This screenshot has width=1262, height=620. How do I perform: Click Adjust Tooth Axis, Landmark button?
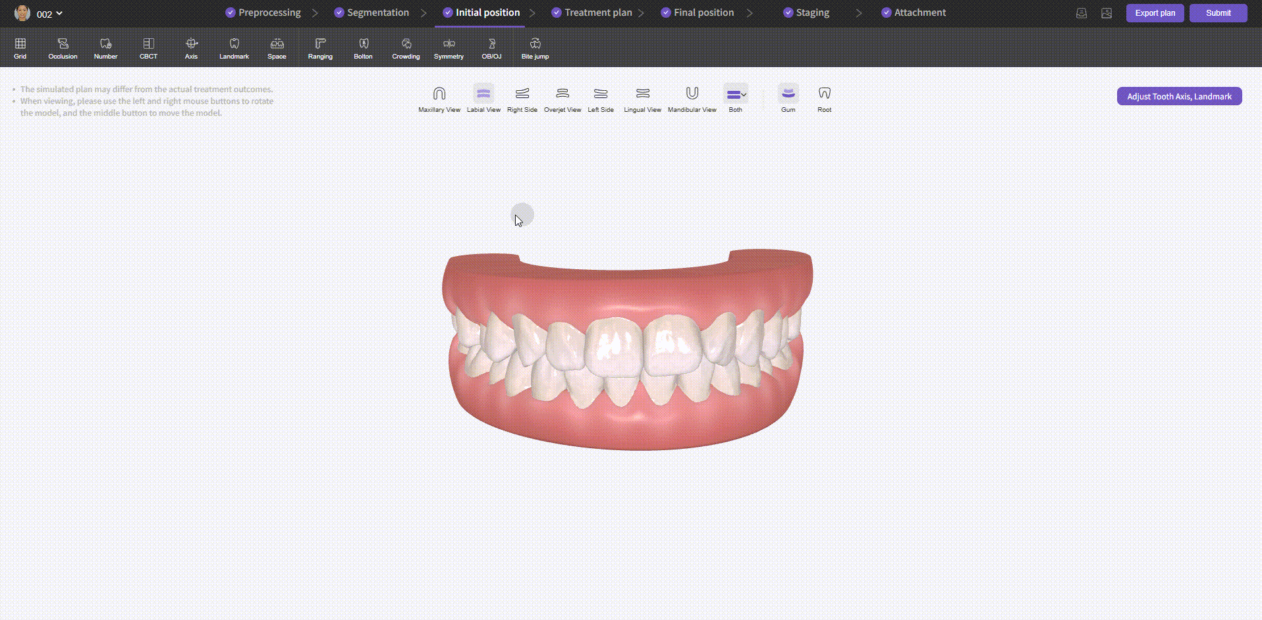point(1179,96)
